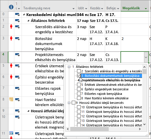Click 17 nap duration of Általános feltételek
This screenshot has height=139, width=151.
click(83, 21)
